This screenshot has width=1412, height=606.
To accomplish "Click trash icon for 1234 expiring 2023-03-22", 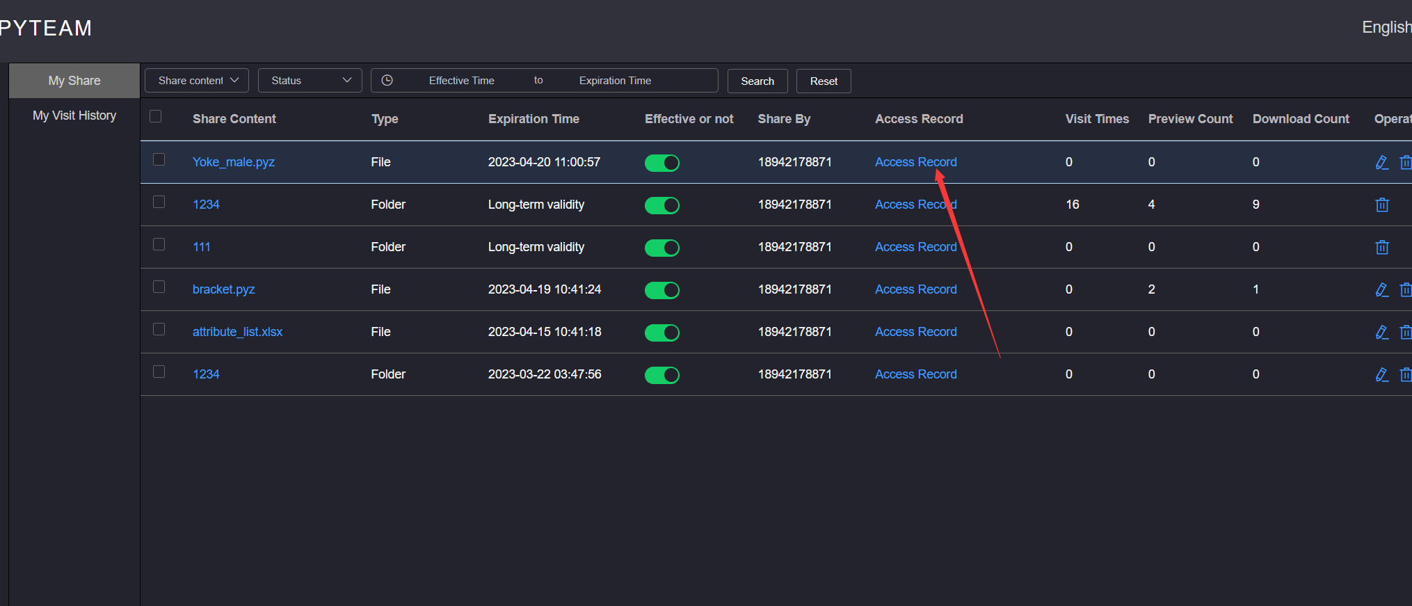I will click(1406, 374).
